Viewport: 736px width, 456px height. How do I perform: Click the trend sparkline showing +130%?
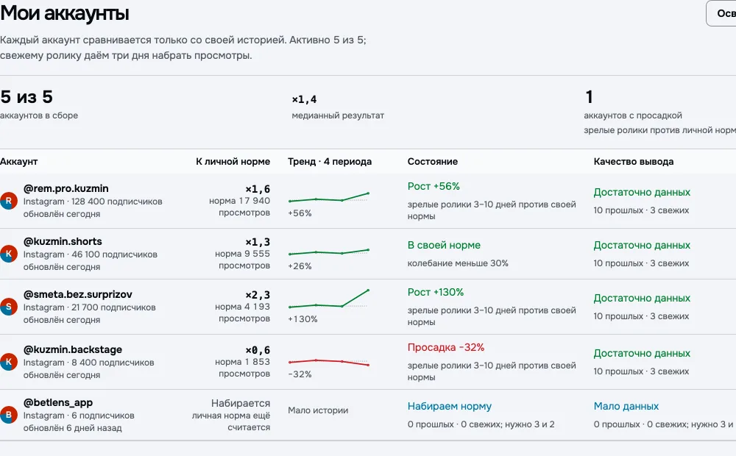[x=328, y=299]
